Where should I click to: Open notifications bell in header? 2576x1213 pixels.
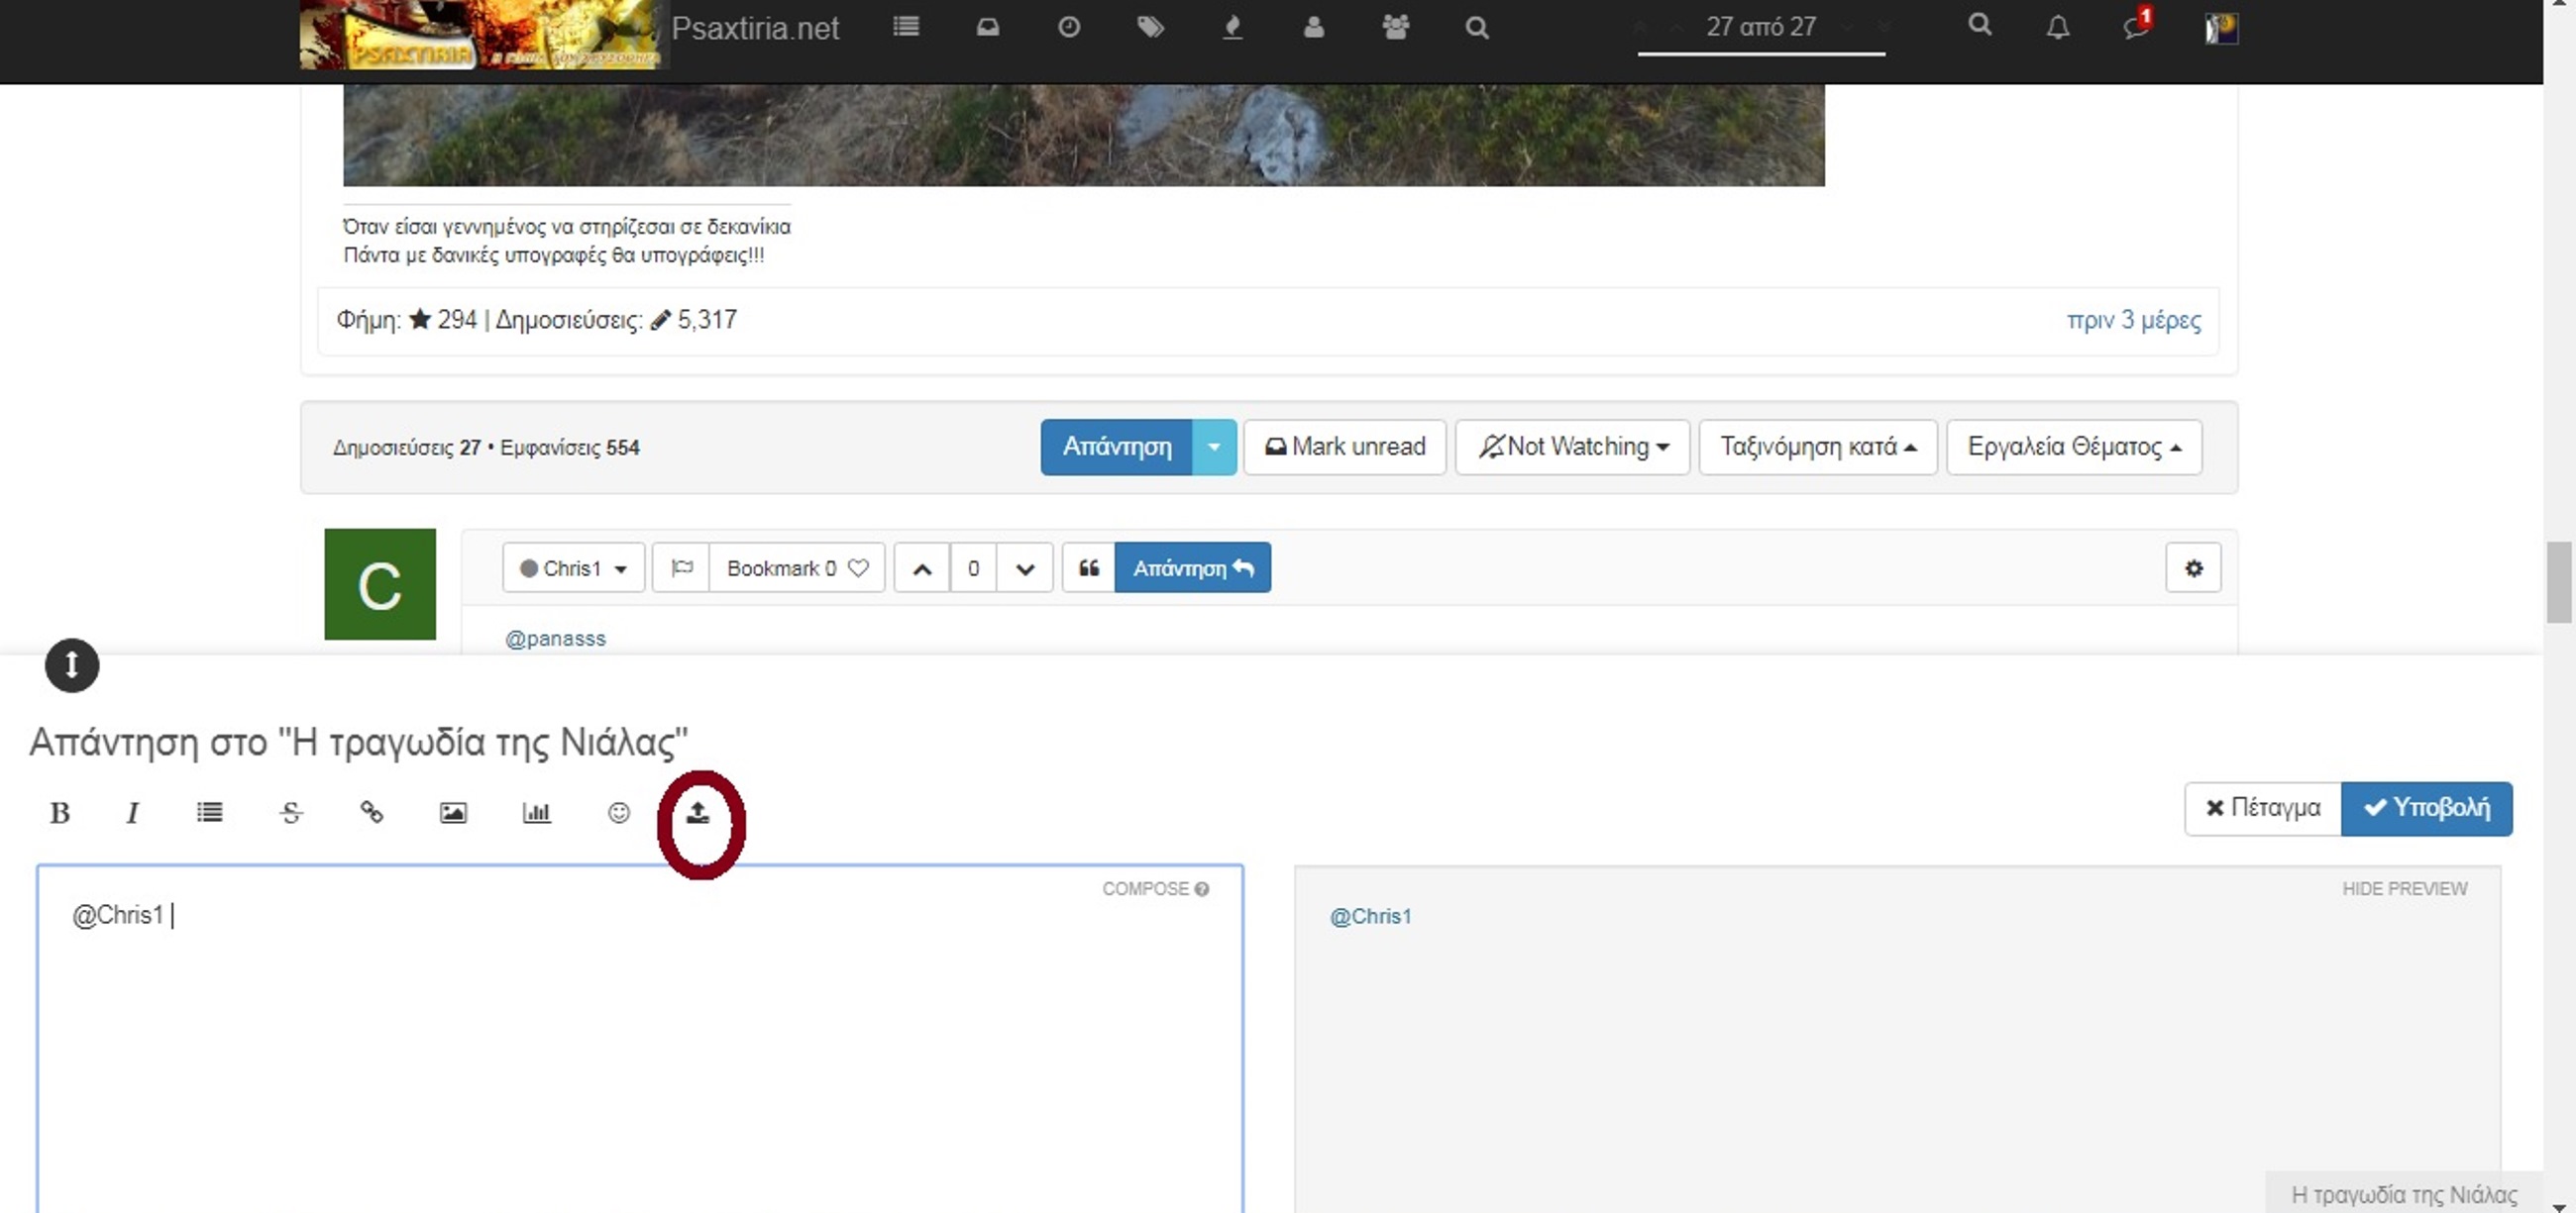2057,27
